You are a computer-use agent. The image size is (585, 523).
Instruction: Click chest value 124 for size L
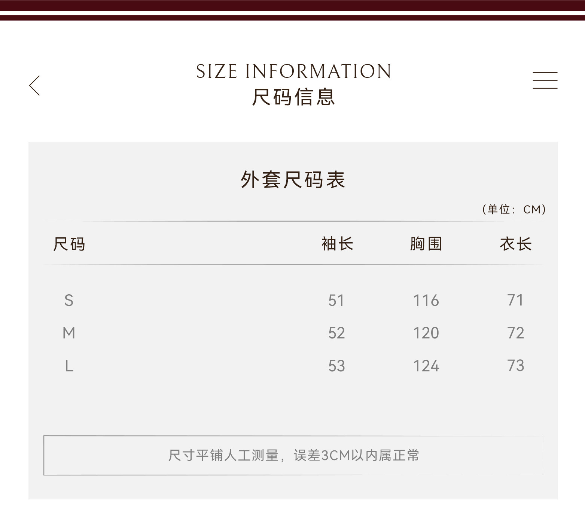coord(426,366)
